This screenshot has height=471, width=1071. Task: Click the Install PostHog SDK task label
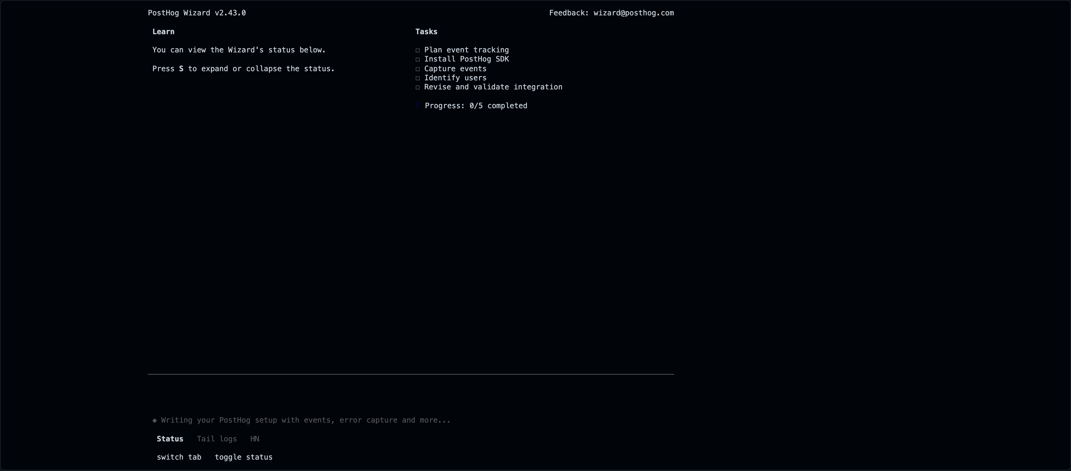coord(467,59)
